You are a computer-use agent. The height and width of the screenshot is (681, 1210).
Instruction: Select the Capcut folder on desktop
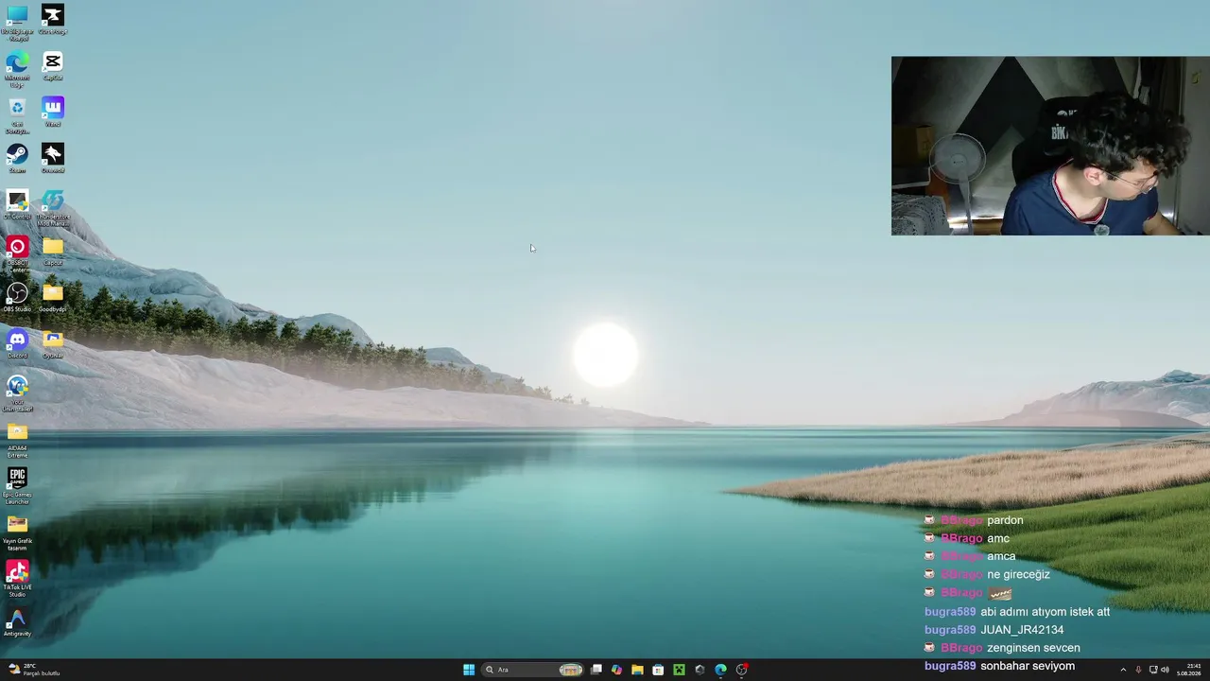click(53, 251)
